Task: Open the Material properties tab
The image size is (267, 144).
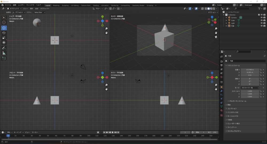Action: [x=221, y=110]
